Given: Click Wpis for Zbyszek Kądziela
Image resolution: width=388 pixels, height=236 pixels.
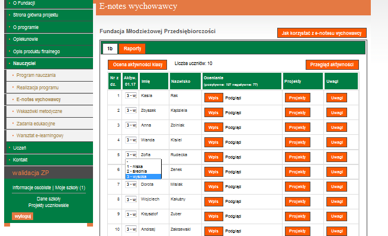Looking at the screenshot, I should (214, 113).
